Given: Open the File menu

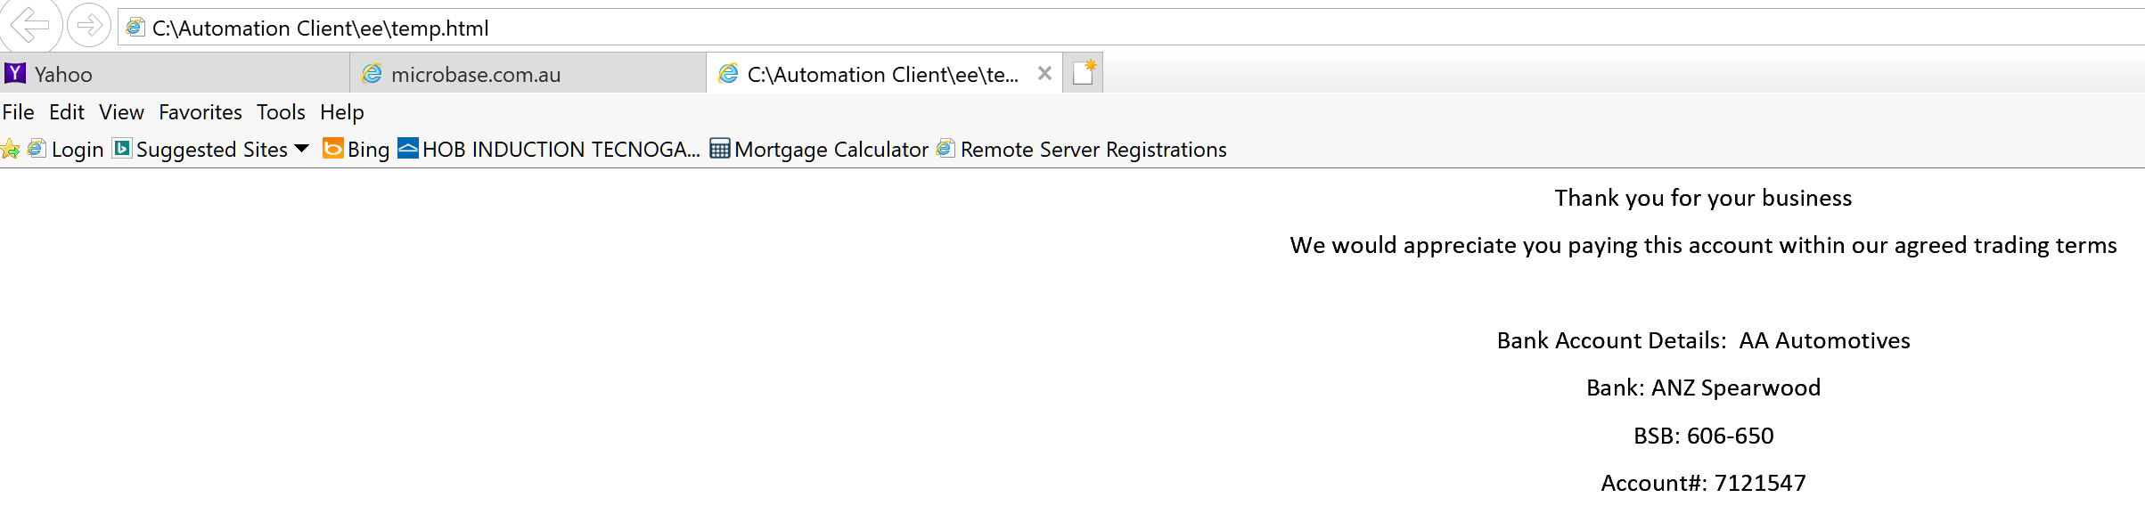Looking at the screenshot, I should (x=19, y=112).
